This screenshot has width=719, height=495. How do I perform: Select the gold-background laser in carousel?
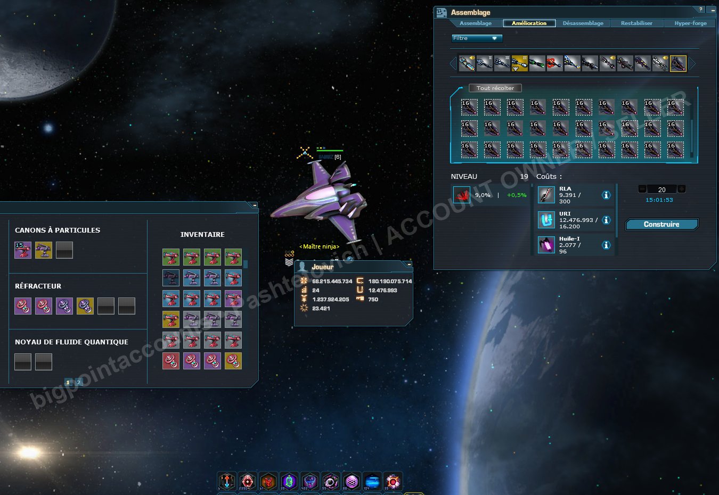pyautogui.click(x=519, y=63)
